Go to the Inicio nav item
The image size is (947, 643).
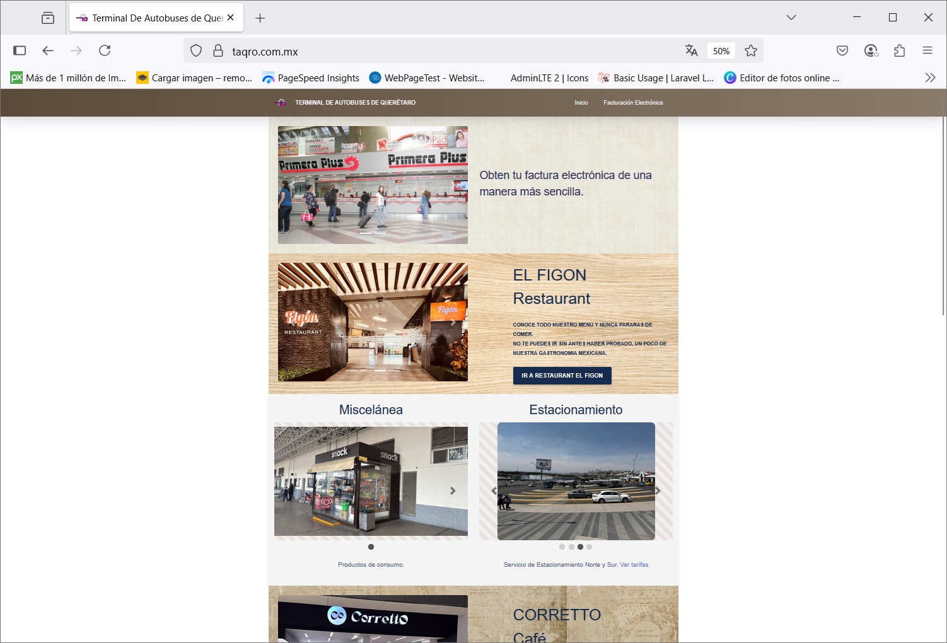pyautogui.click(x=581, y=103)
